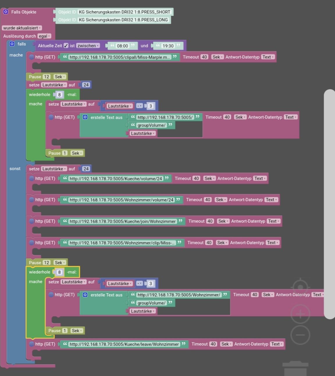Edit Timeout 40 on Kueche/leave/Wohnzimmer request
The width and height of the screenshot is (335, 376).
(213, 344)
